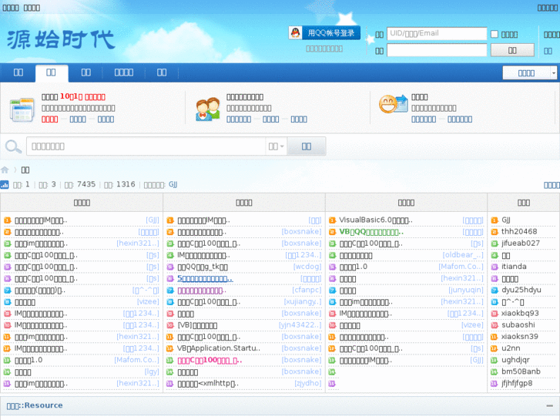Screen dimensions: 560x420
Task: Click the home icon in breadcrumb
Action: [5, 170]
